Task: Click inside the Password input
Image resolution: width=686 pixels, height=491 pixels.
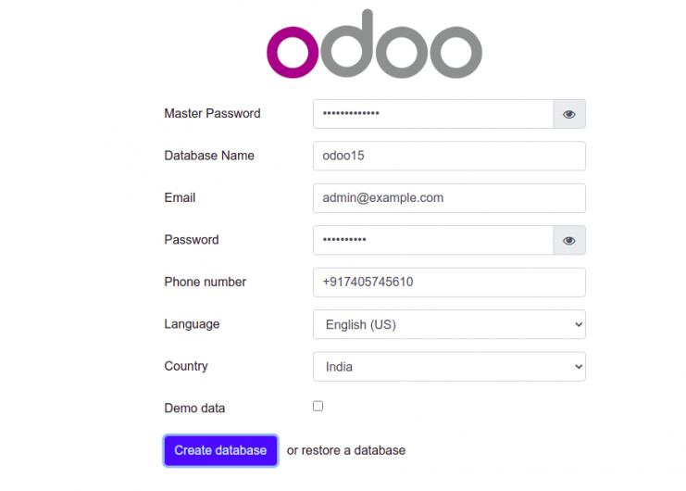Action: point(433,240)
